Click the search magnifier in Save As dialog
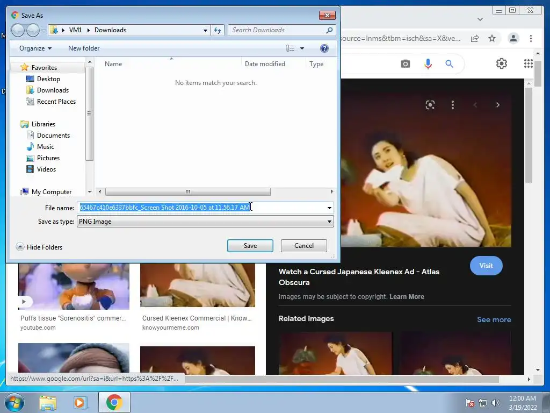This screenshot has height=413, width=550. [x=329, y=30]
